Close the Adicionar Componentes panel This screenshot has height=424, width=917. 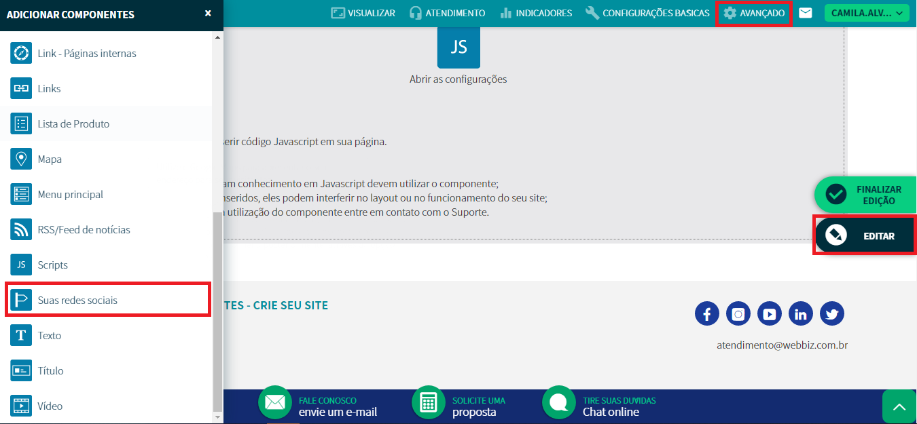tap(208, 14)
